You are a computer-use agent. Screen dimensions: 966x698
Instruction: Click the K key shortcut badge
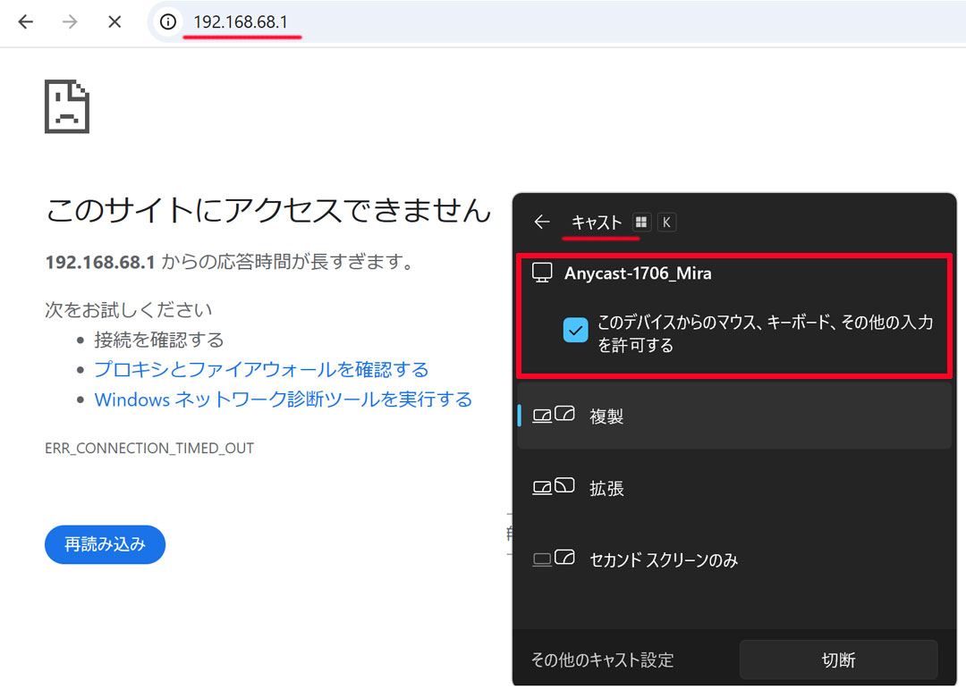tap(666, 223)
